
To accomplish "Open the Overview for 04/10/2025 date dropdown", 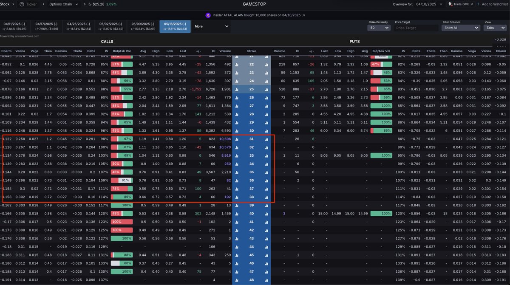I will [428, 4].
